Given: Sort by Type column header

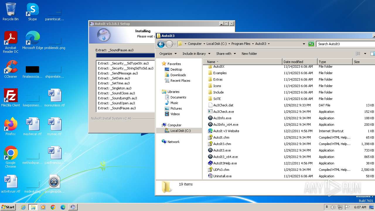Looking at the screenshot, I should coord(335,62).
